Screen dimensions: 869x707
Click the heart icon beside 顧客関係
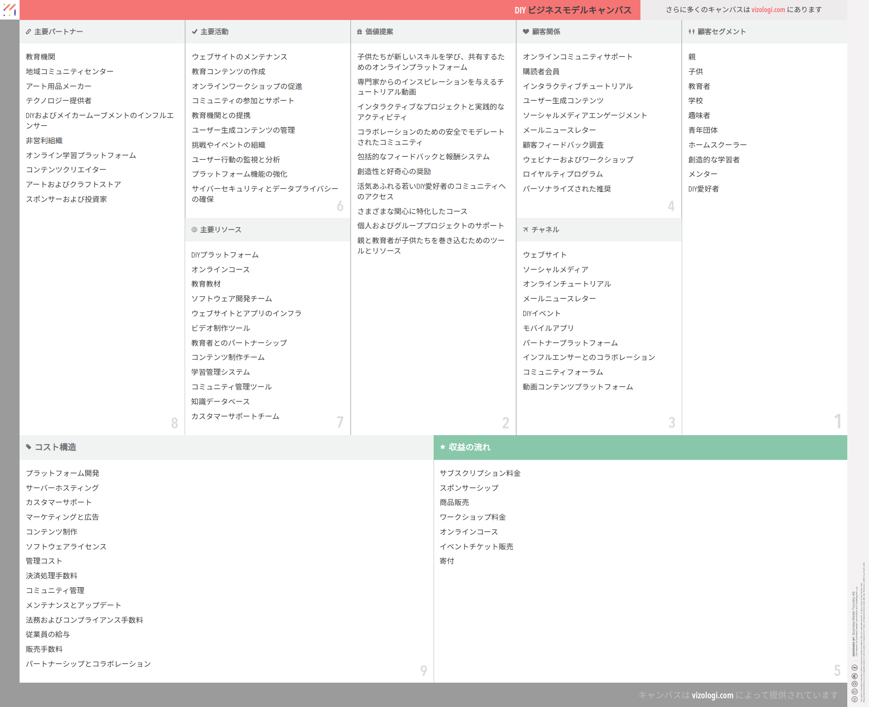pyautogui.click(x=526, y=32)
